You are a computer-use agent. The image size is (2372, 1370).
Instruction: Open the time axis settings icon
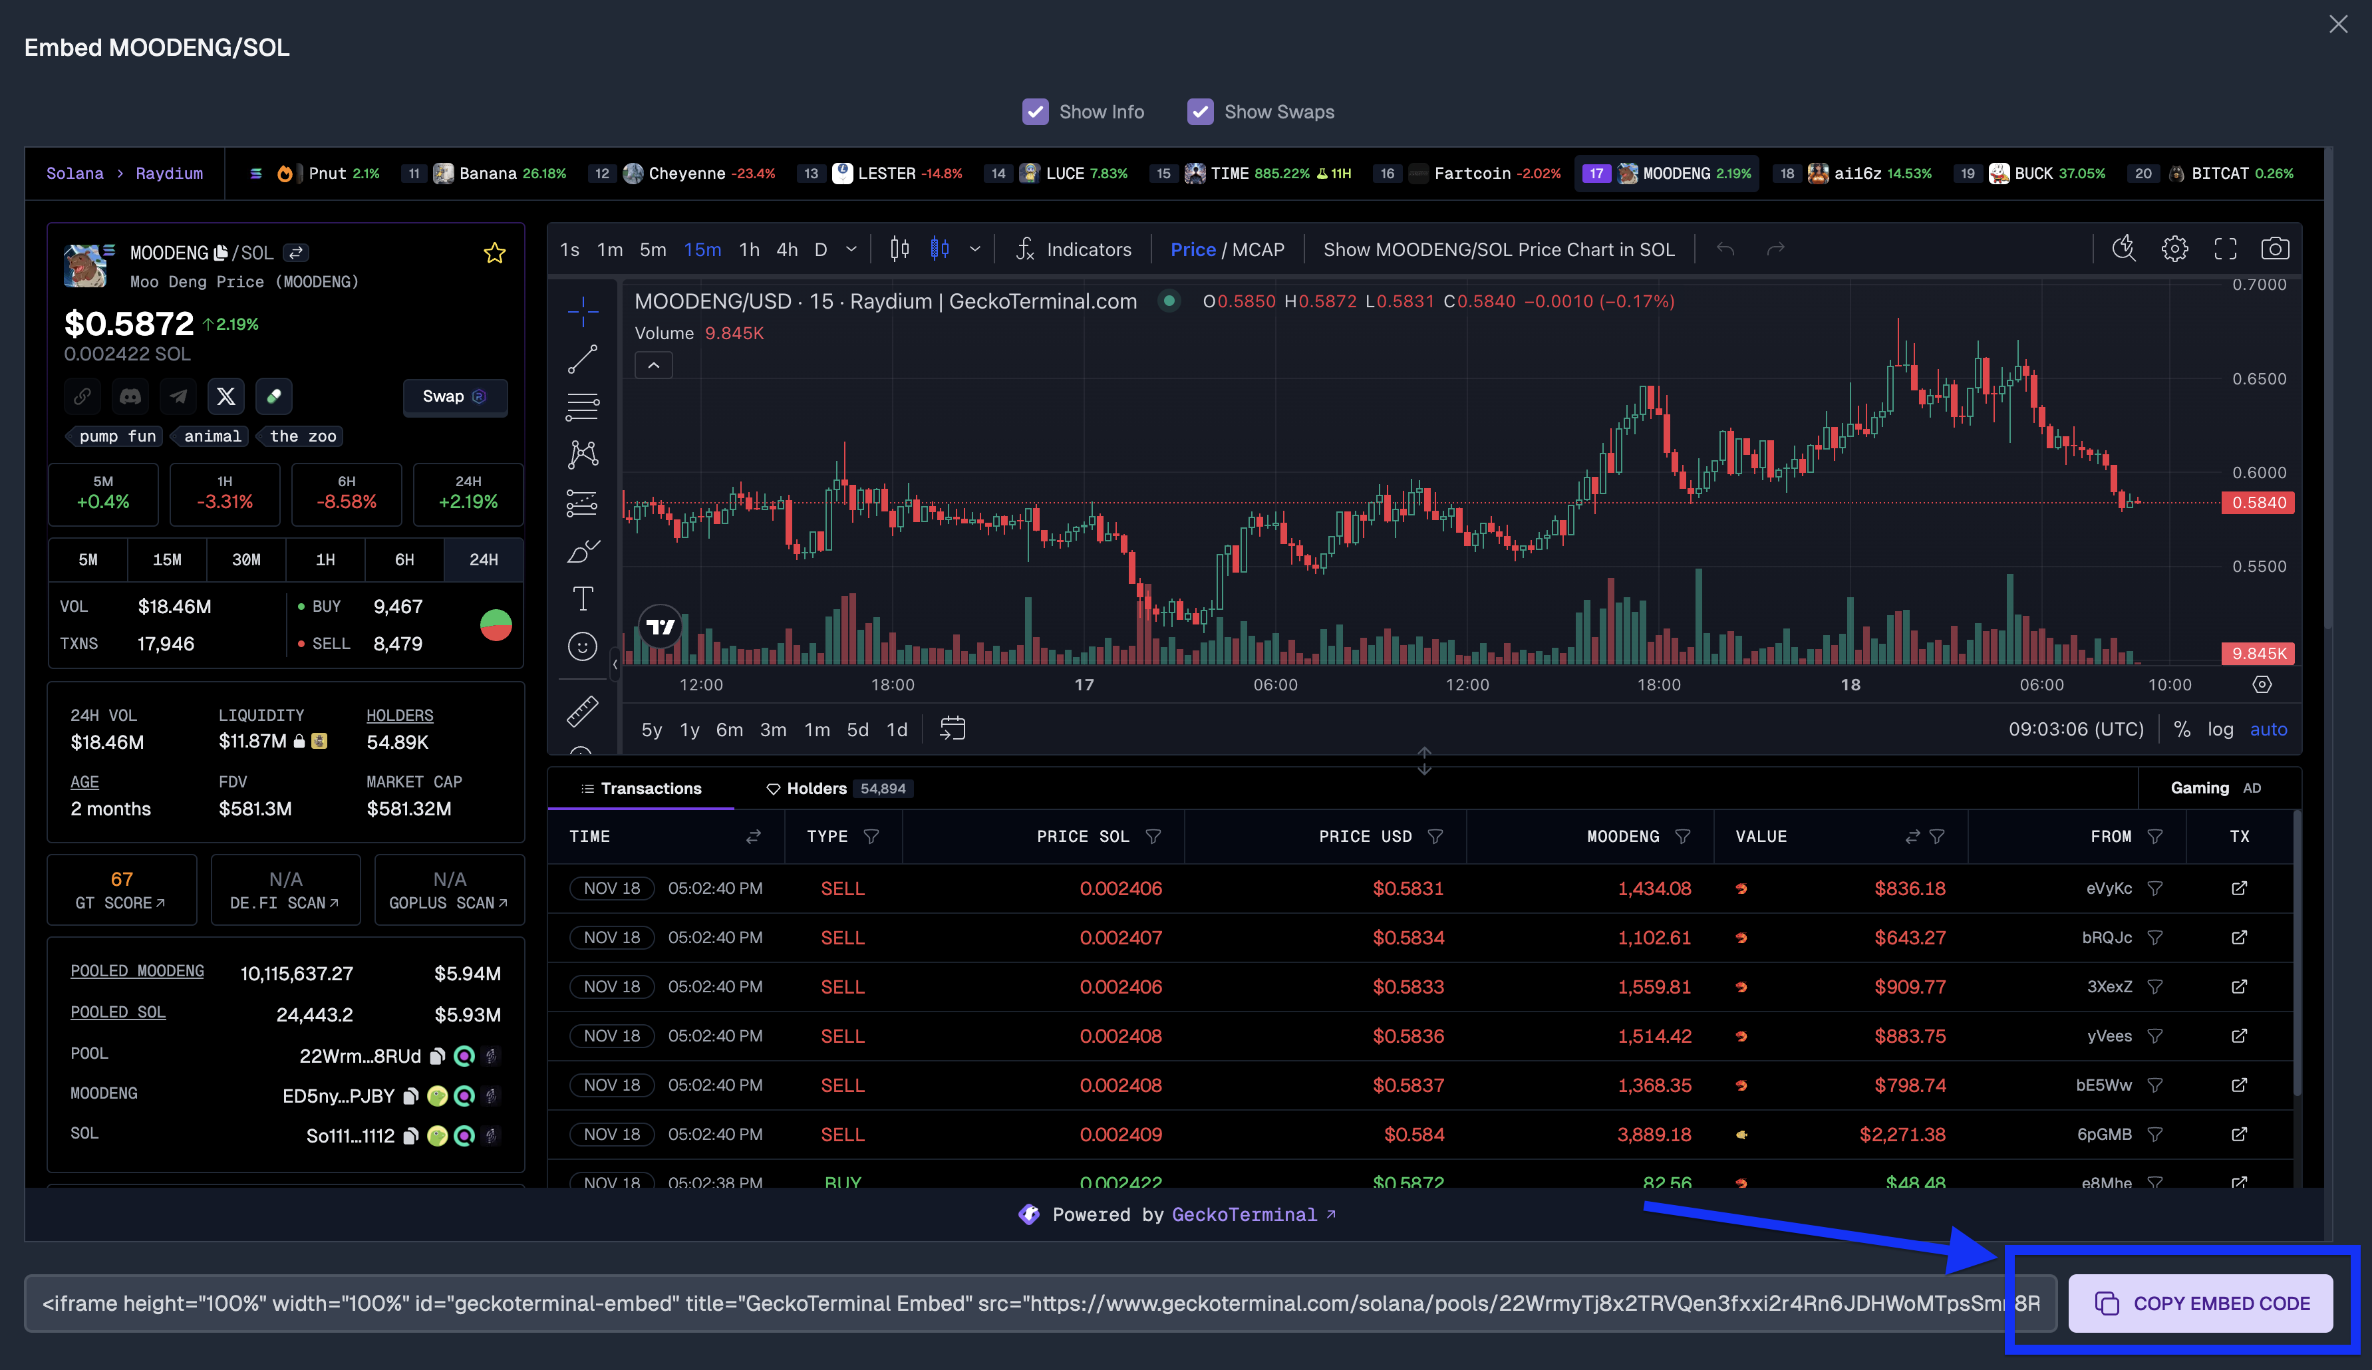click(2262, 685)
